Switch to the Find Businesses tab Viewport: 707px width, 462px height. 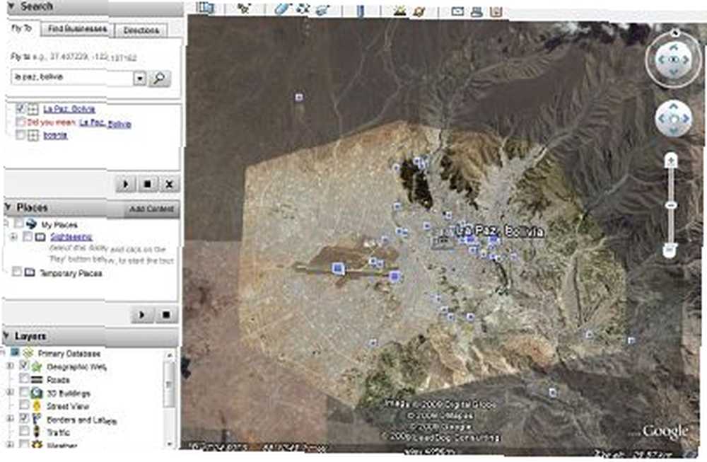click(x=77, y=29)
